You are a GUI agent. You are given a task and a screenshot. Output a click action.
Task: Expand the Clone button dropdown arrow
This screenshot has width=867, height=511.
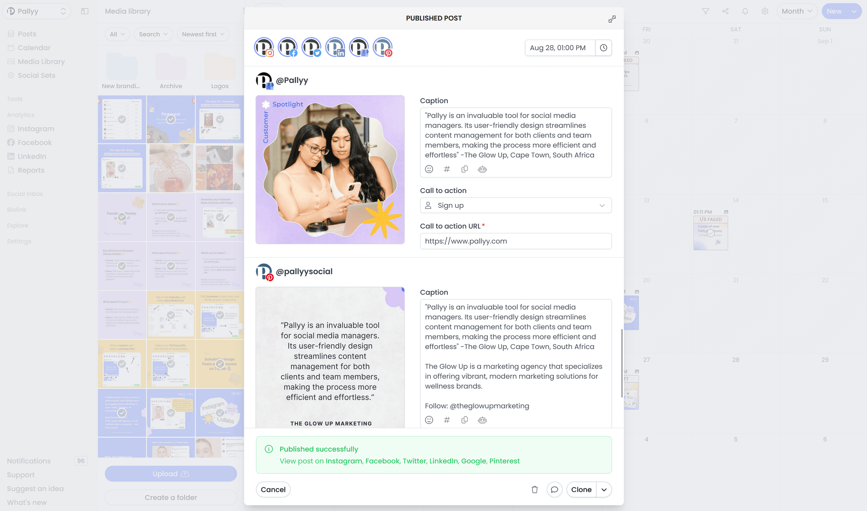pyautogui.click(x=603, y=489)
